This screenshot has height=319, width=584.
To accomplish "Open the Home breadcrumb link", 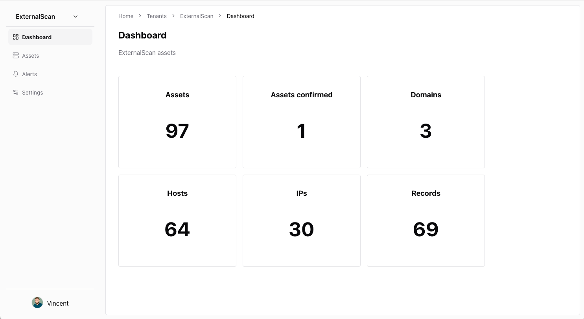I will [x=126, y=16].
